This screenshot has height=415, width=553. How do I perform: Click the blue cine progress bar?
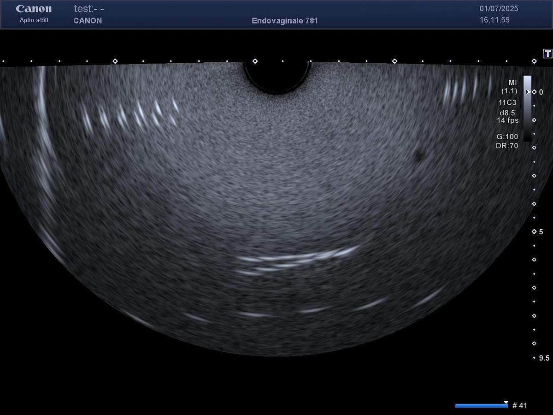point(481,406)
